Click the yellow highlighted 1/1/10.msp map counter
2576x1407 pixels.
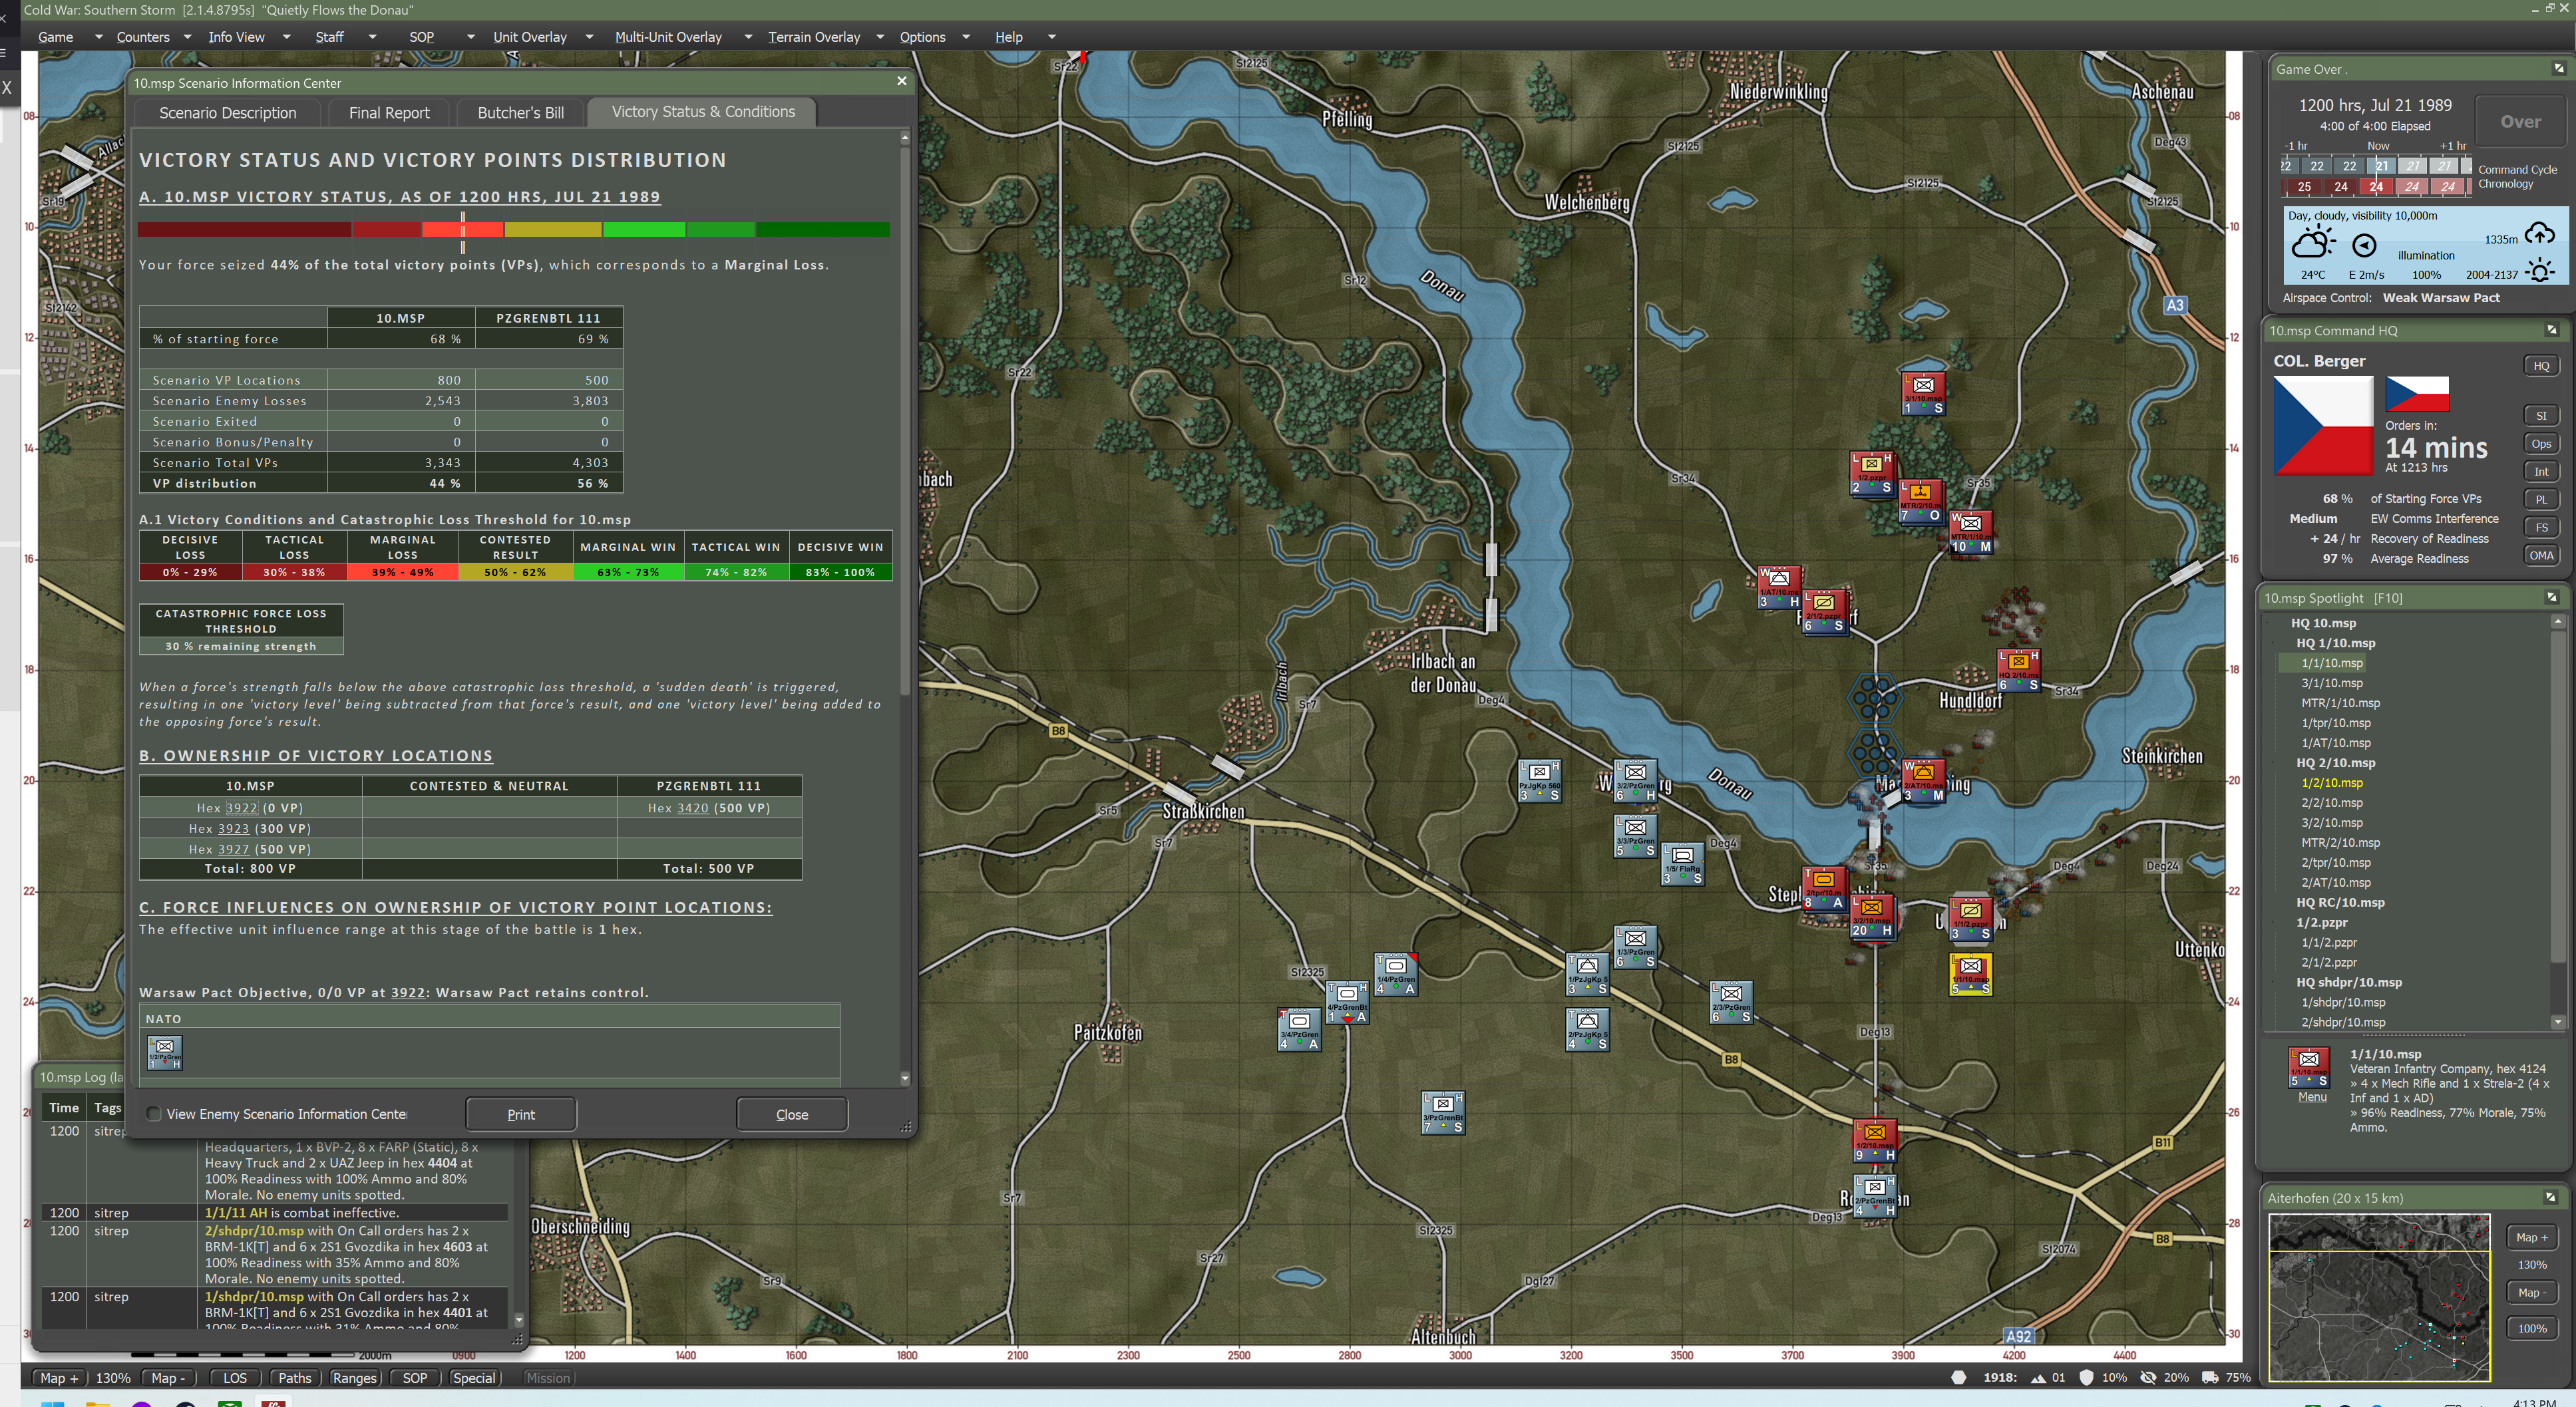1970,974
